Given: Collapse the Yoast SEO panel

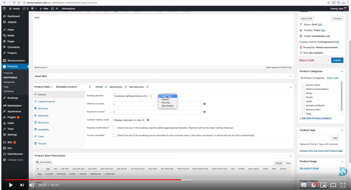Looking at the screenshot, I should coord(291,76).
